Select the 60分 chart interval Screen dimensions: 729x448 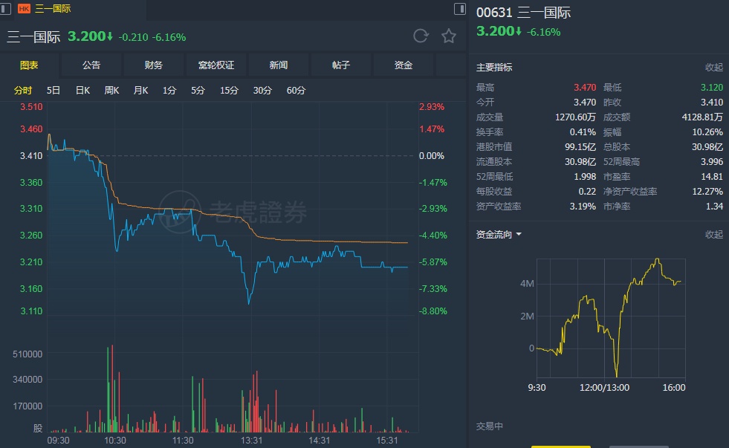click(296, 91)
